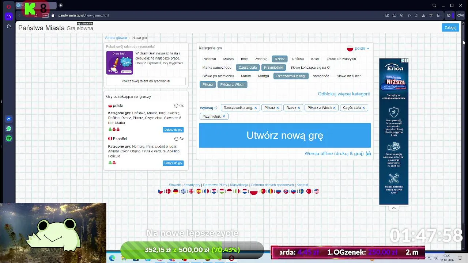Screen dimensions: 468x263
Task: Join the Español waiting game
Action: [173, 163]
